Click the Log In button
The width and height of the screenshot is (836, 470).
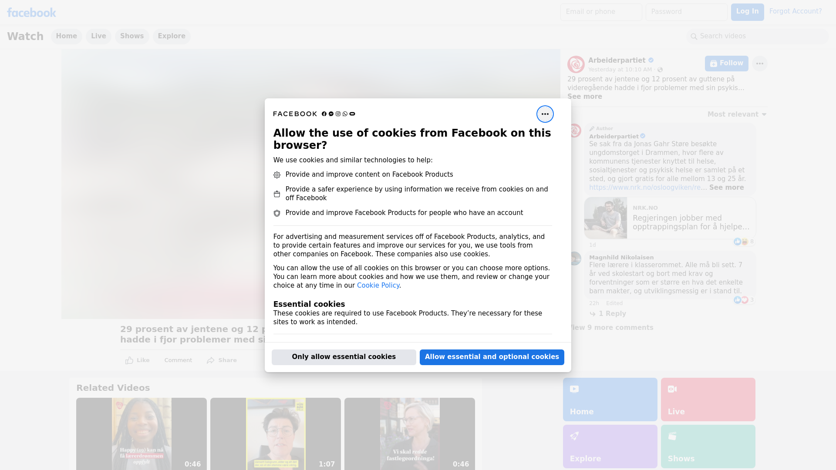coord(747,12)
